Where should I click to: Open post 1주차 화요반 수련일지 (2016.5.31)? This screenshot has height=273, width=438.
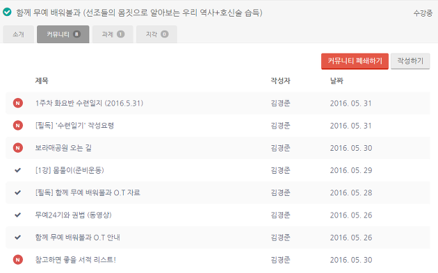click(89, 104)
